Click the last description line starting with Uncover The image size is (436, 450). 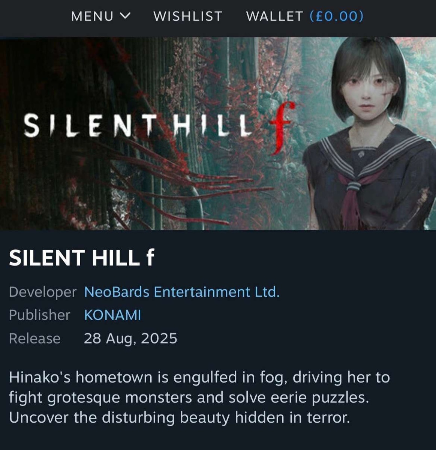point(179,417)
